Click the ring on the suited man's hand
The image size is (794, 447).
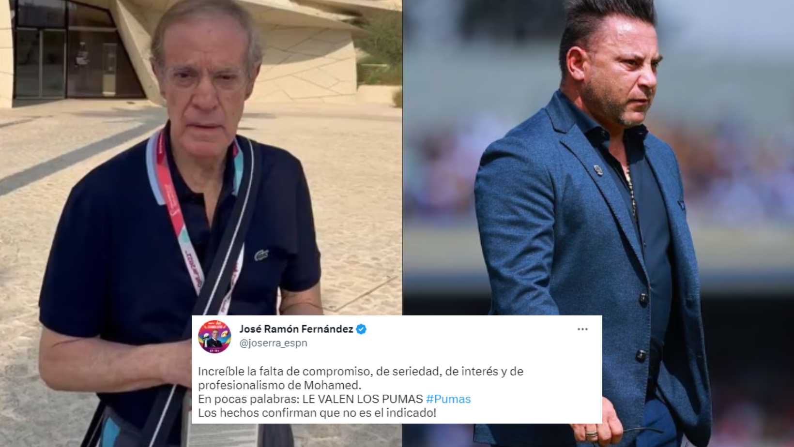(592, 433)
